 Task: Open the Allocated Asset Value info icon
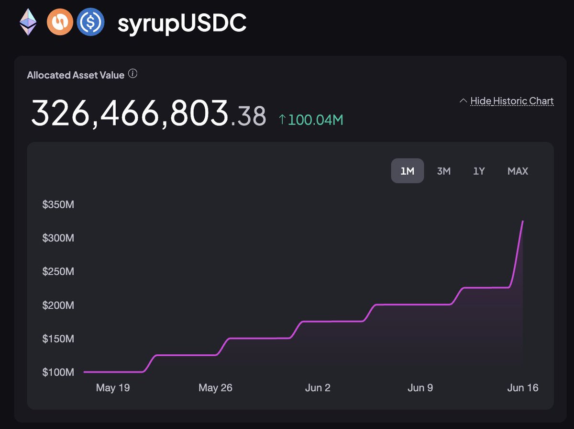pos(133,74)
